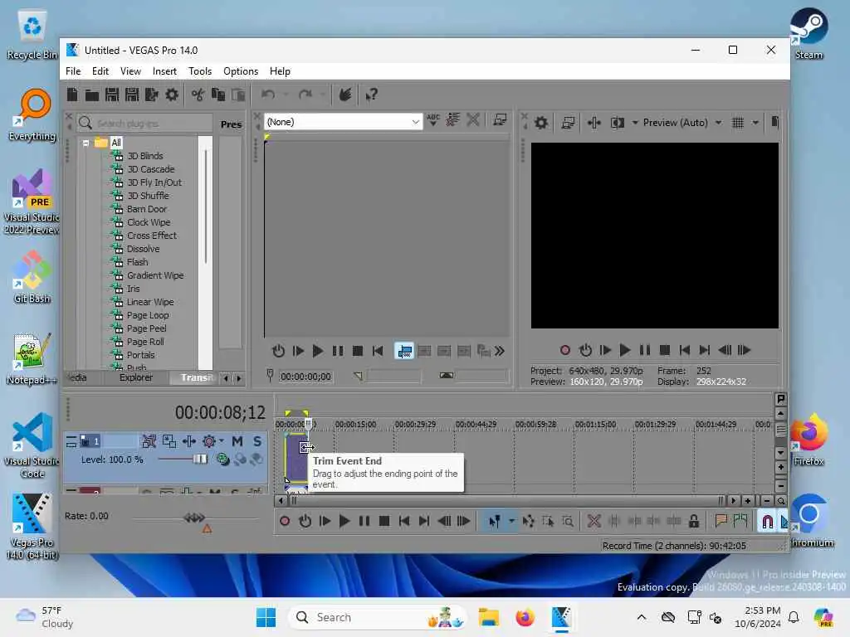Select the Envelope Edit tool
Viewport: 850px width, 637px height.
tap(528, 521)
